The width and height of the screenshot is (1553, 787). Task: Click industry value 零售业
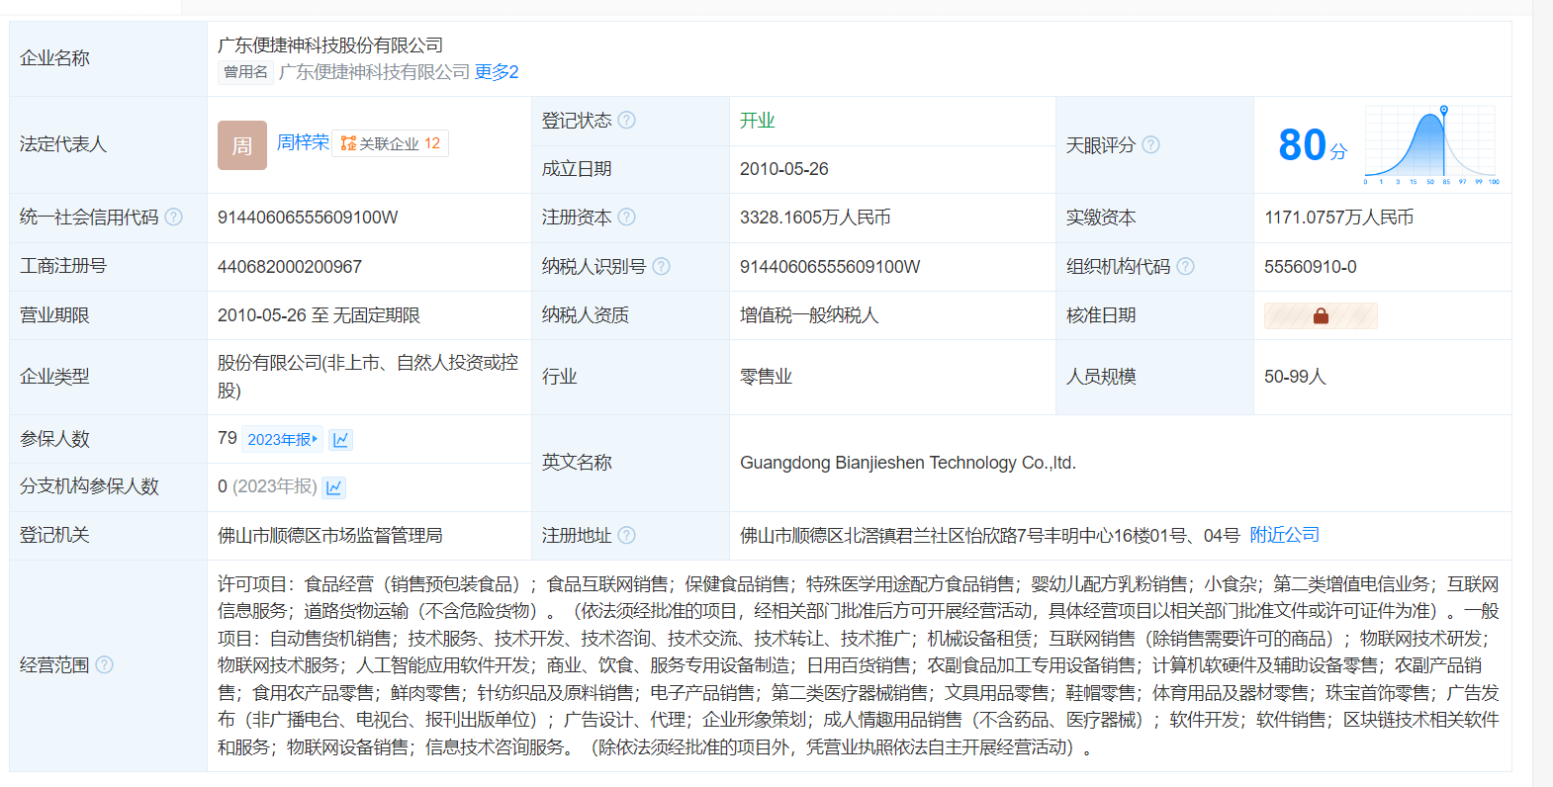767,377
